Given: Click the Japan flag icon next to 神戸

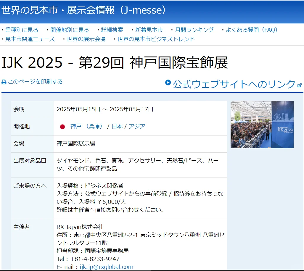Looking at the screenshot, I should click(x=62, y=126).
